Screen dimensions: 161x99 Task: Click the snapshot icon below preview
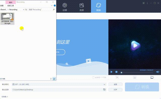(x=135, y=77)
